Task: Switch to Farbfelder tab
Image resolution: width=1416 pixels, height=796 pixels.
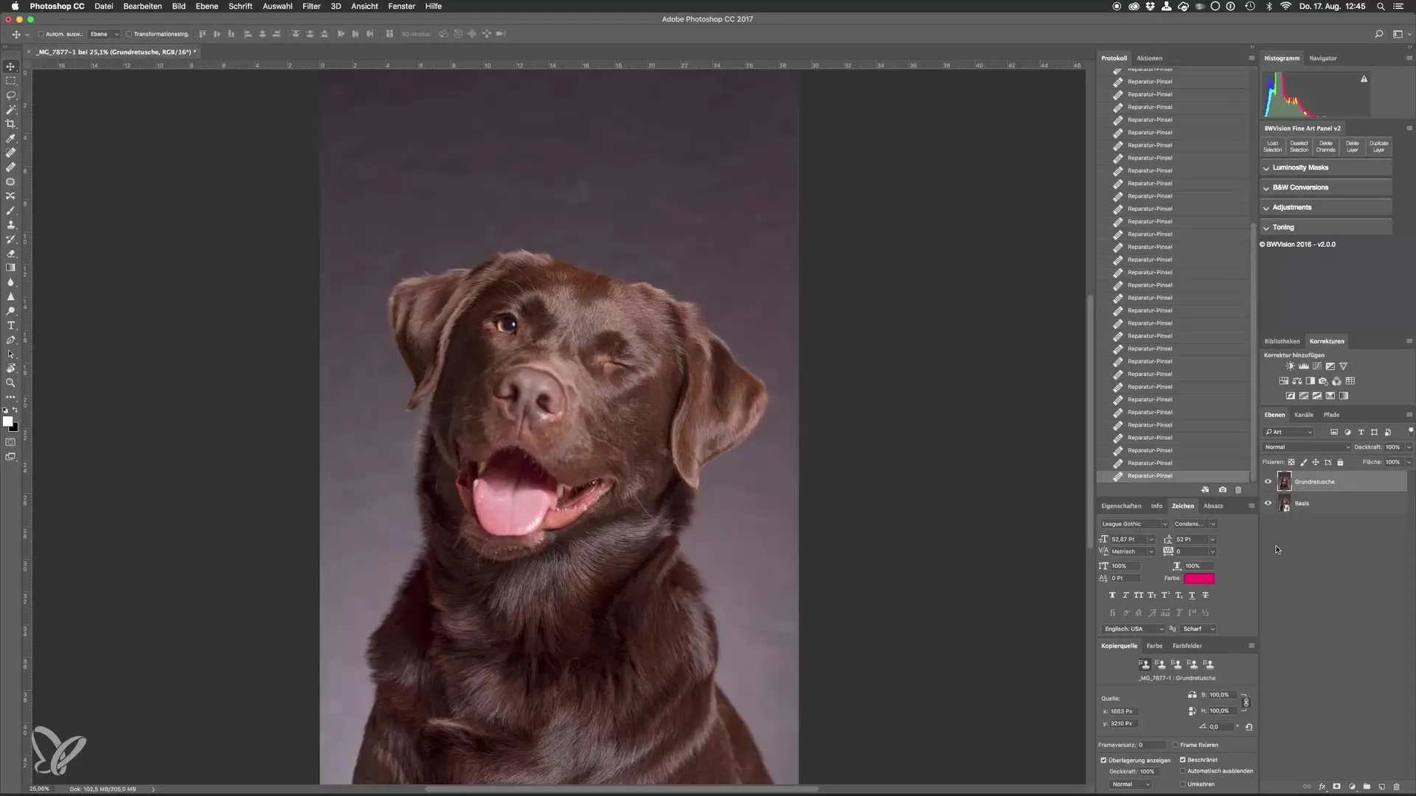Action: [x=1187, y=646]
